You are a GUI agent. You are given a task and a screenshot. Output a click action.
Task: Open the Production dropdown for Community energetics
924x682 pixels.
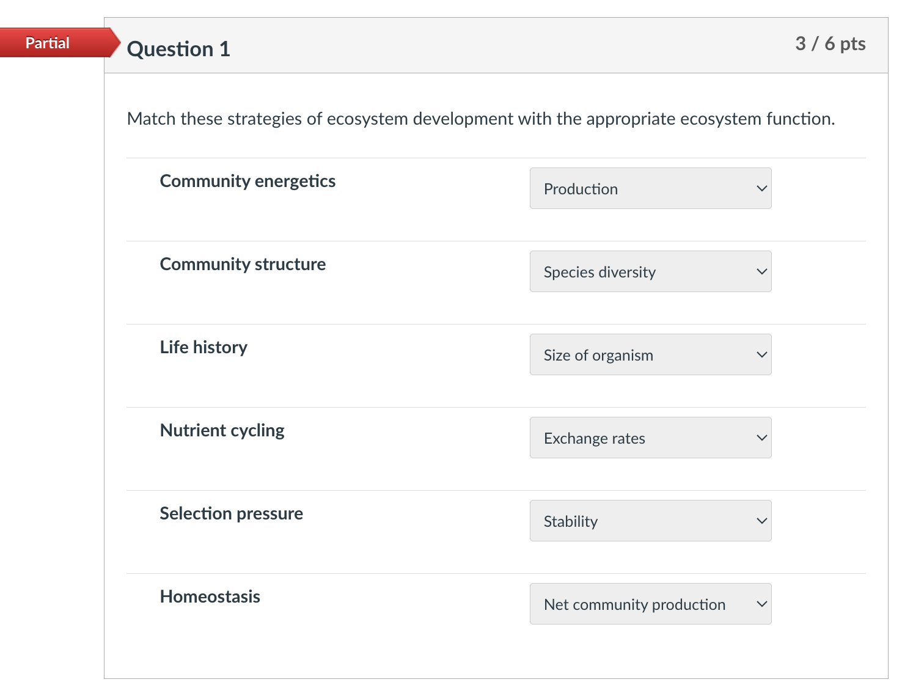[650, 188]
